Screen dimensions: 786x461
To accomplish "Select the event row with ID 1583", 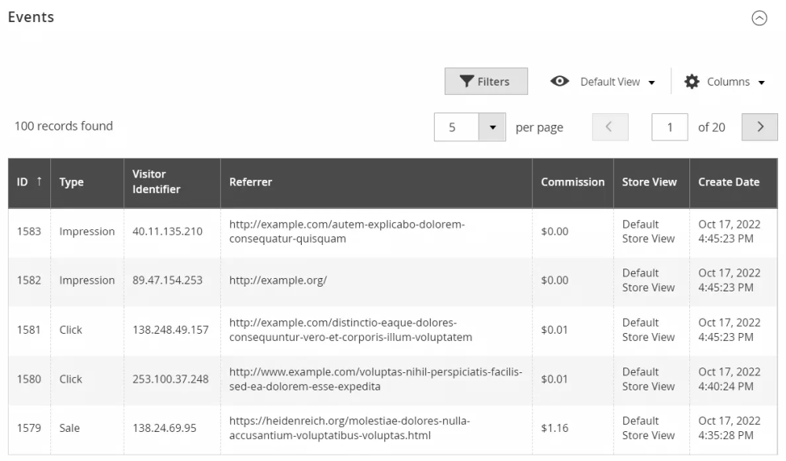I will coord(29,232).
